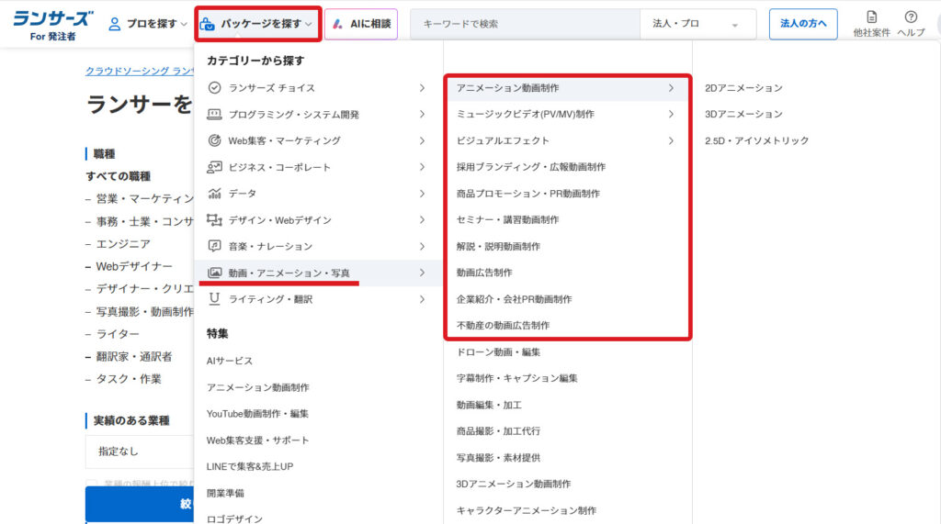Viewport: 941px width, 524px height.
Task: Open the 指定なし industry select box
Action: tap(140, 452)
